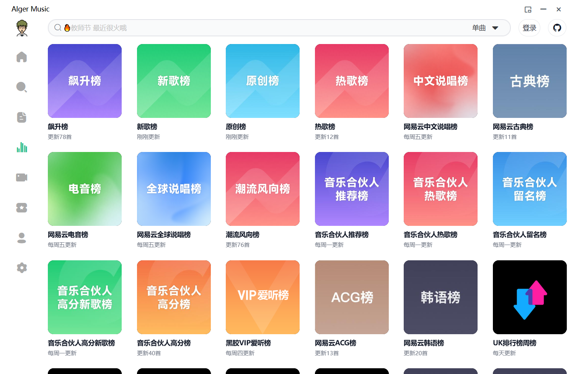
Task: Click the UK排行榜周榜 title text
Action: [x=515, y=343]
